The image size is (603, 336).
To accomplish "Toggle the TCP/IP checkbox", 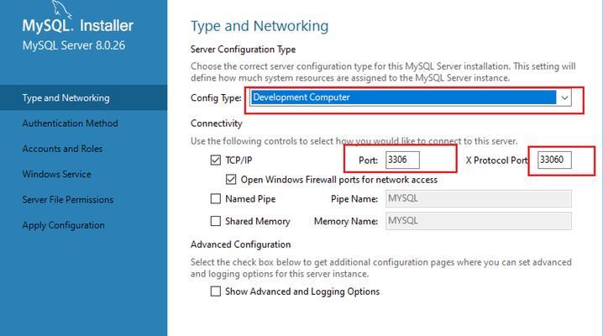I will pos(216,160).
